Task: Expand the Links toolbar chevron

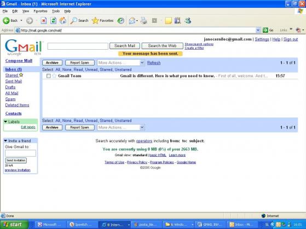Action: [x=291, y=29]
